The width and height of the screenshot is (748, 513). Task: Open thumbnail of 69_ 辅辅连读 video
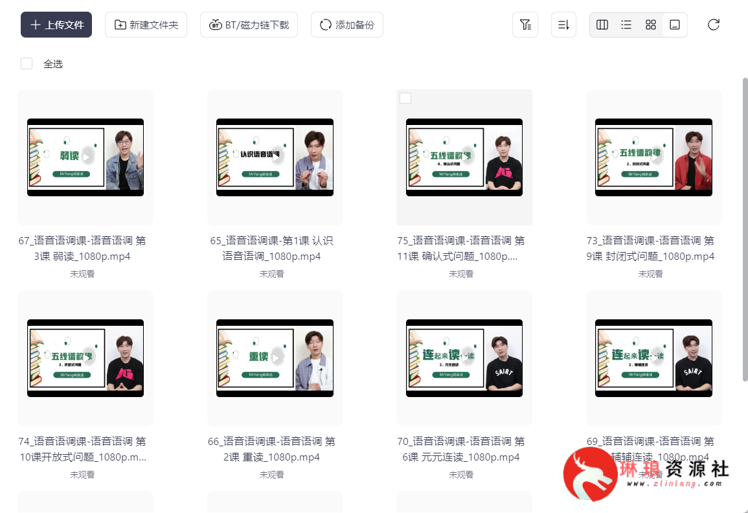point(653,358)
